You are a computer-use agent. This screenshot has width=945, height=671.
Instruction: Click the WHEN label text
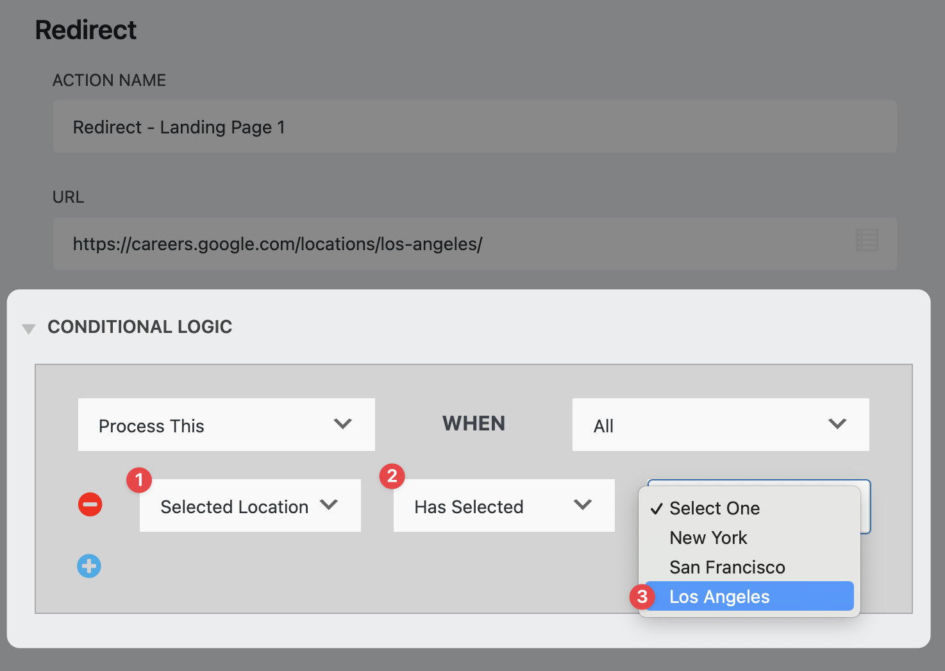(x=474, y=423)
